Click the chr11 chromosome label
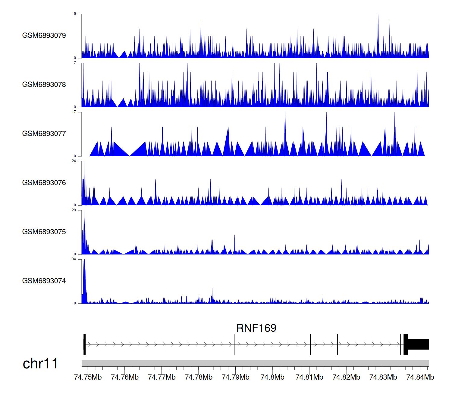Viewport: 452px width, 398px height. coord(40,364)
